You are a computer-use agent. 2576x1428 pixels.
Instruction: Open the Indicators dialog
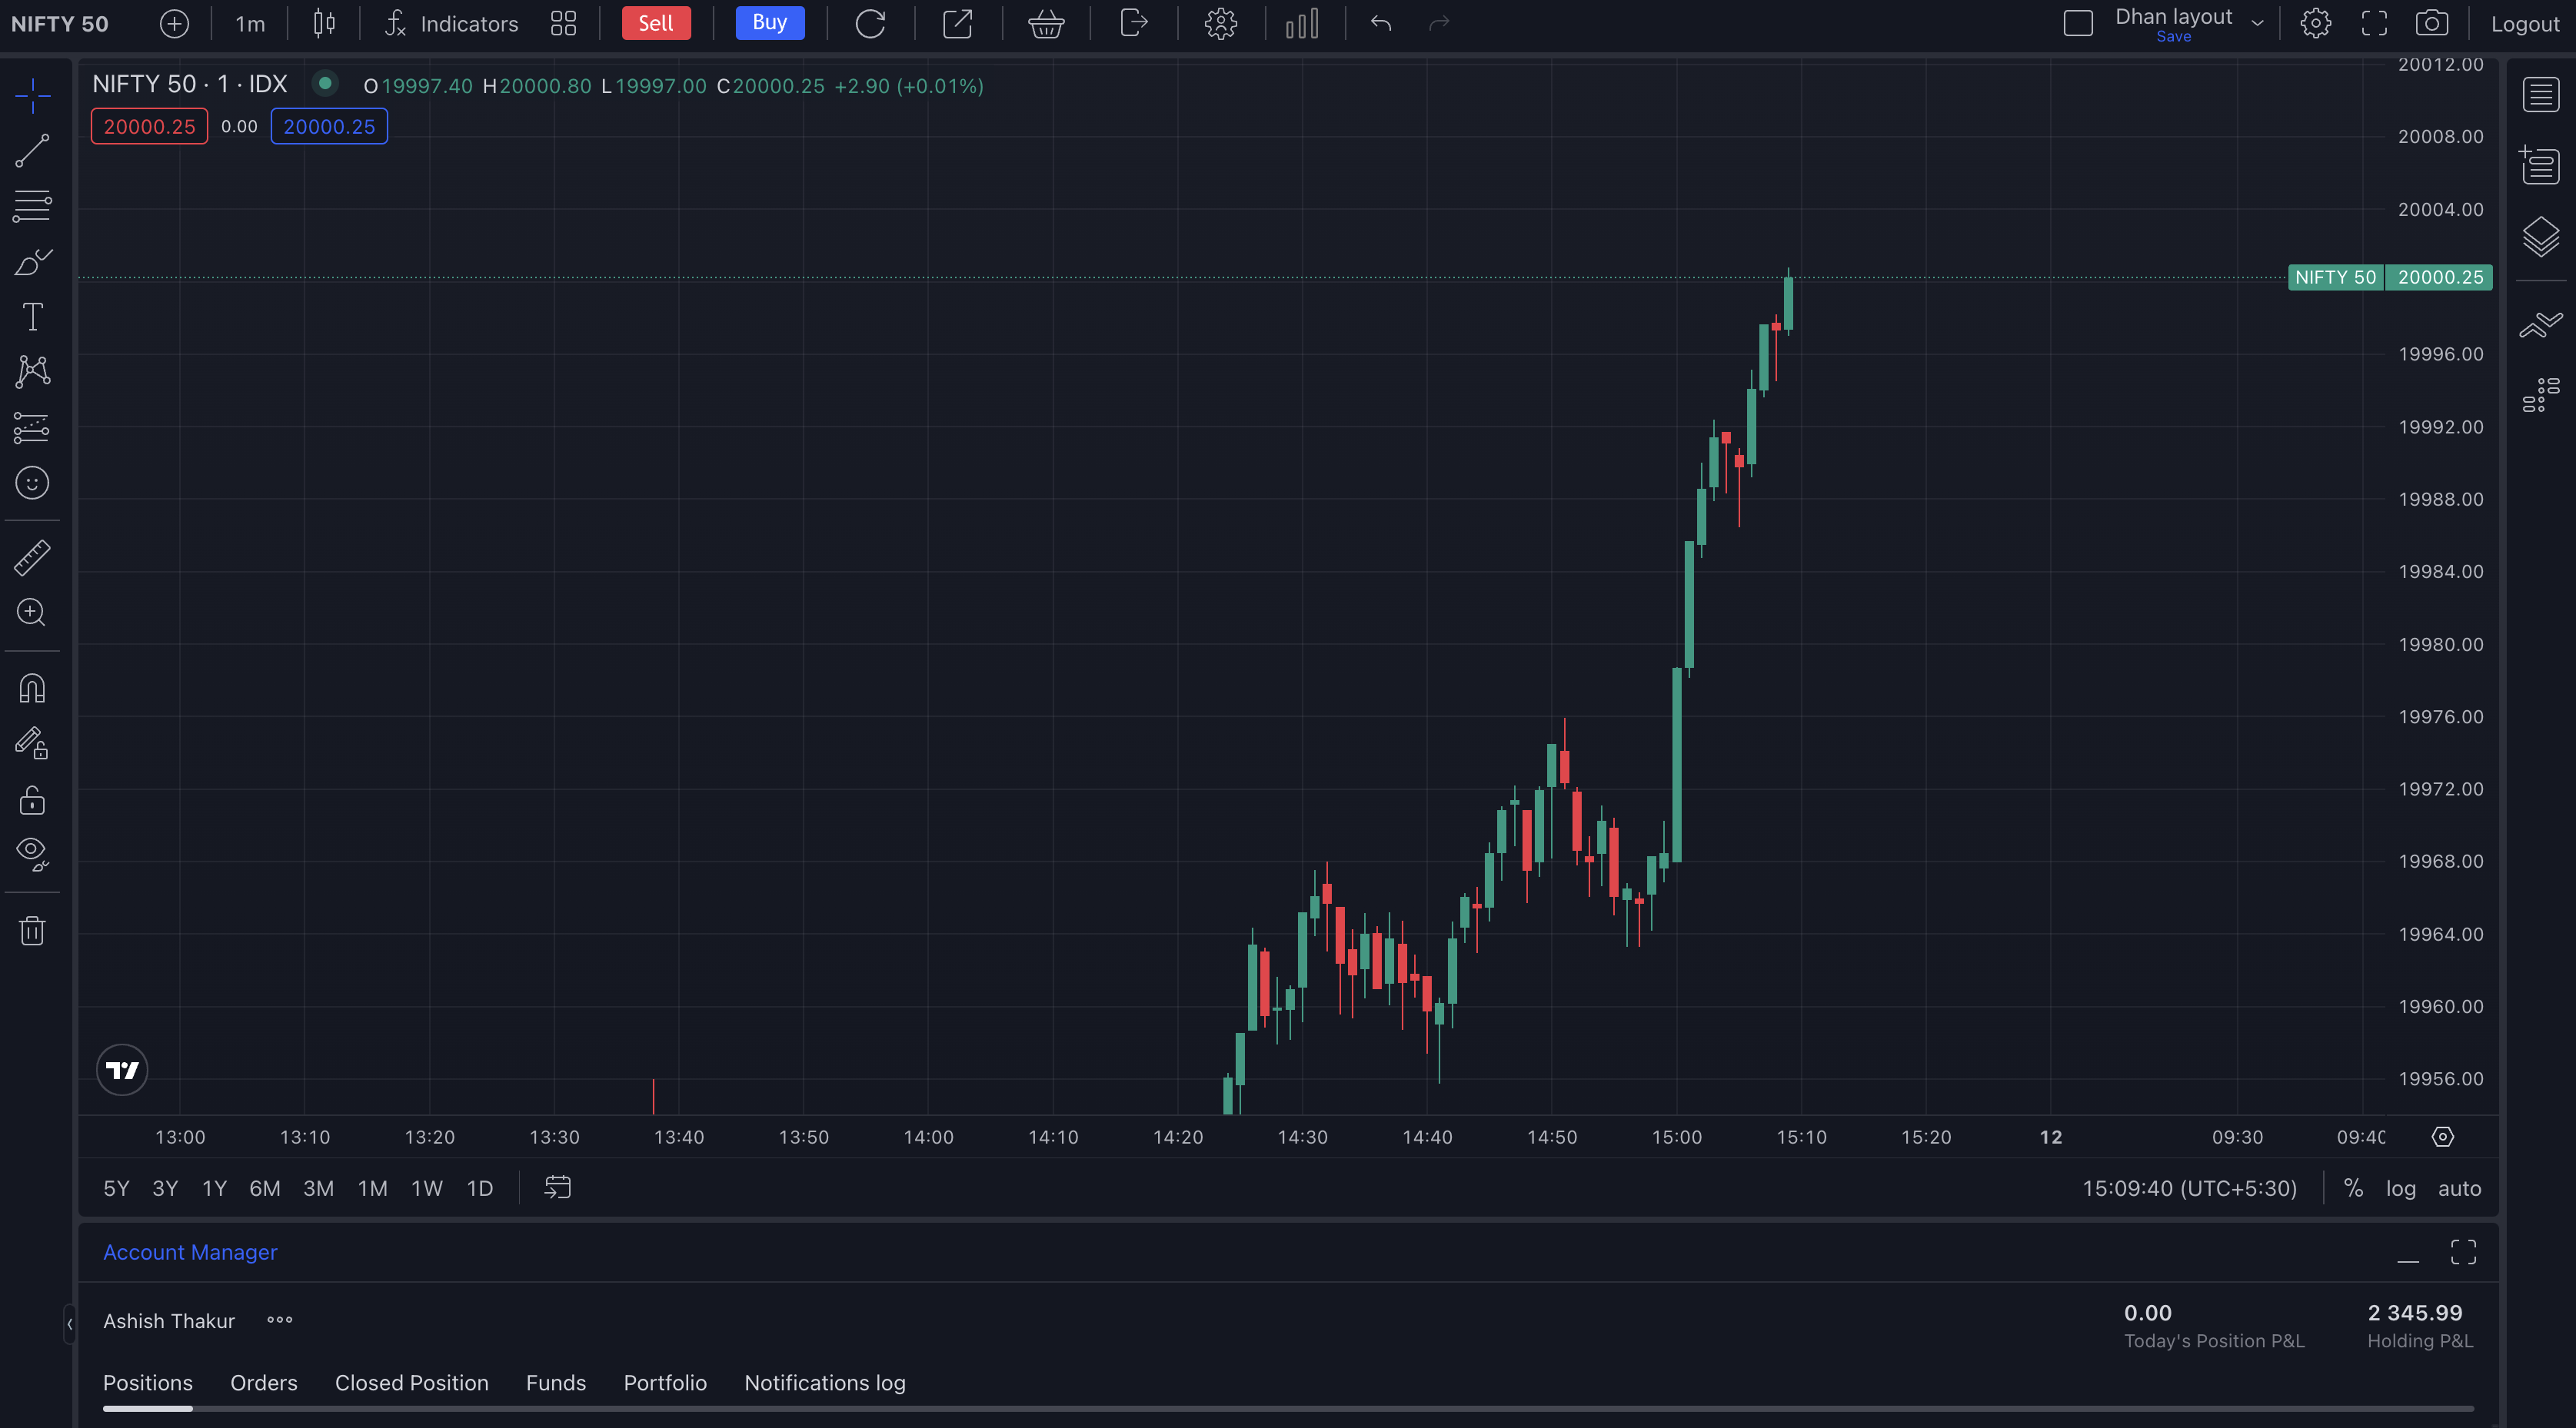tap(452, 24)
